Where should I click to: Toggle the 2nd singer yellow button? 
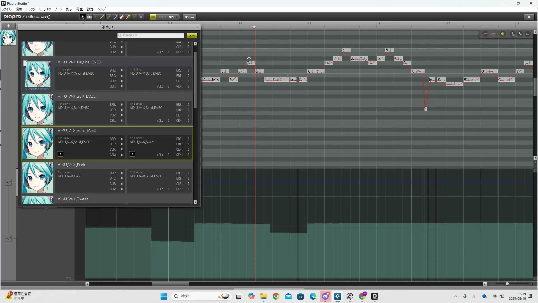coord(192,36)
